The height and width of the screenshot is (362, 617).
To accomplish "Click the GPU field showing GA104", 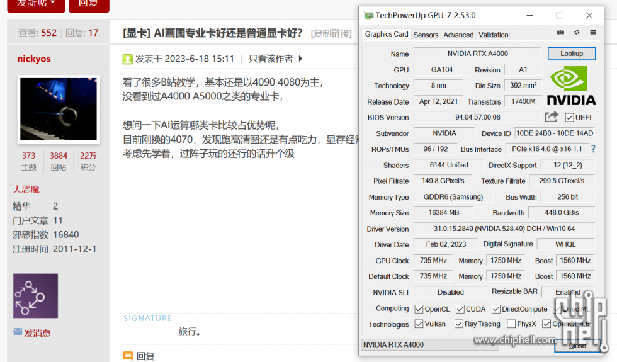I will (x=442, y=70).
